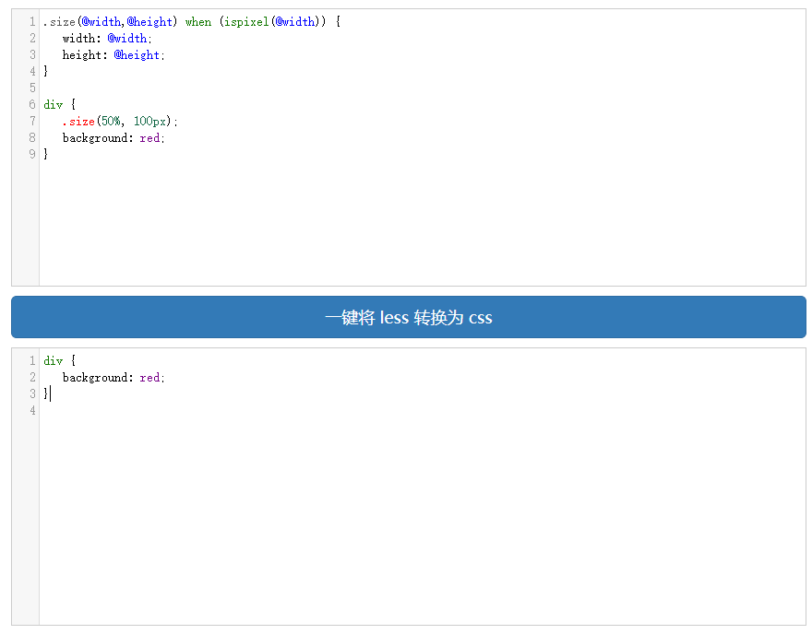Viewport: 812px width, 634px height.
Task: Click 'div {' line in css output editor
Action: point(60,360)
